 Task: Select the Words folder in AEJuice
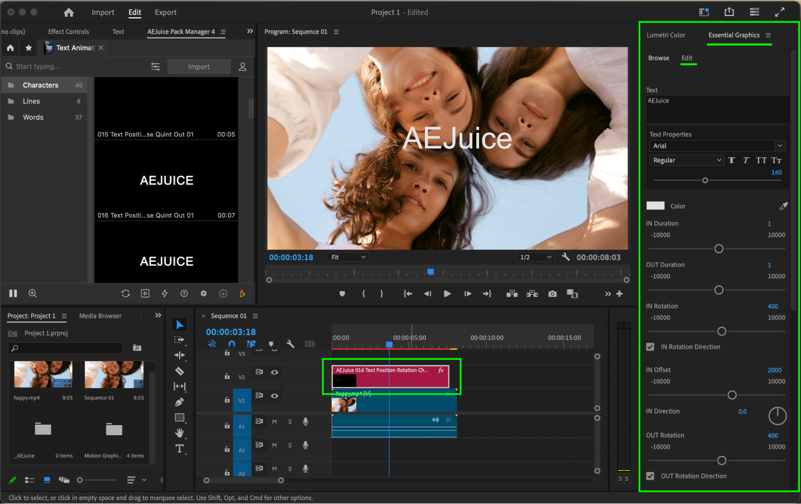33,117
